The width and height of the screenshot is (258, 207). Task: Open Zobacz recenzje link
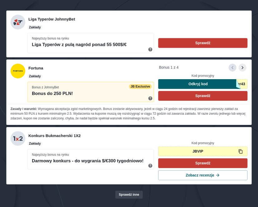[203, 175]
